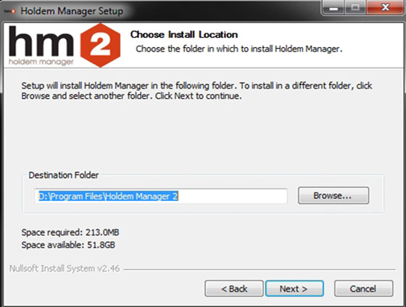Click the Space required: 213.0MB label
Viewport: 406px width, 307px height.
[70, 232]
